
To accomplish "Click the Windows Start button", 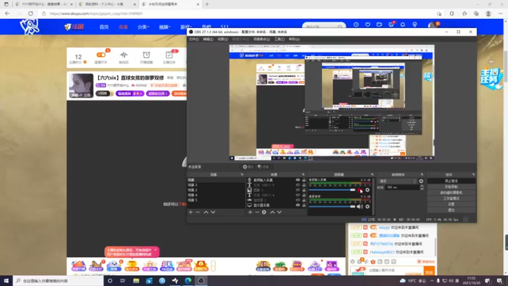I will [x=6, y=281].
